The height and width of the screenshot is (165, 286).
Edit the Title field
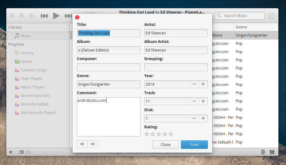[109, 33]
